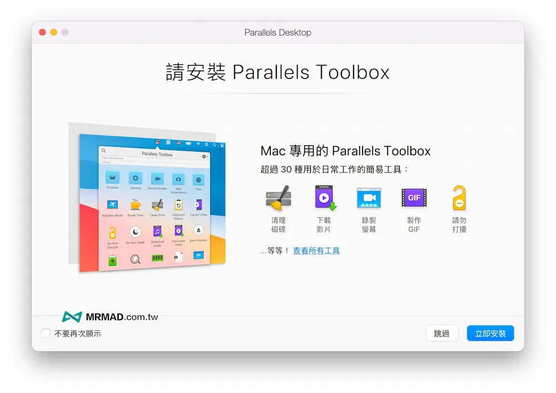Select the Favorite & Recent tab in the preview
The height and width of the screenshot is (393, 556).
(112, 158)
